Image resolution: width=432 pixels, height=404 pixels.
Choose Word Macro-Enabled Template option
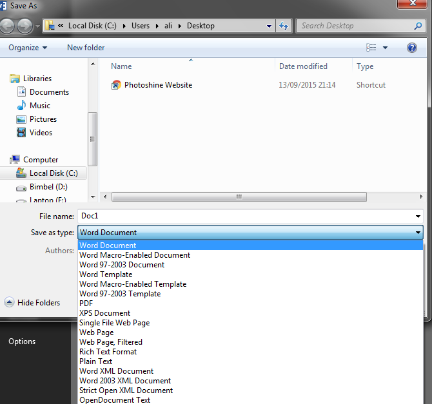(x=250, y=284)
